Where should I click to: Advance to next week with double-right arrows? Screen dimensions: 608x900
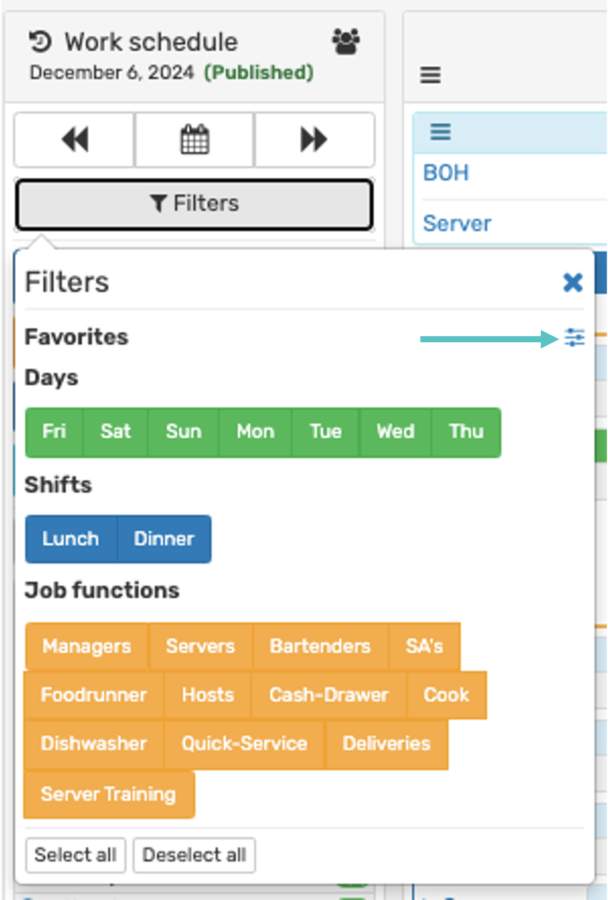(314, 140)
